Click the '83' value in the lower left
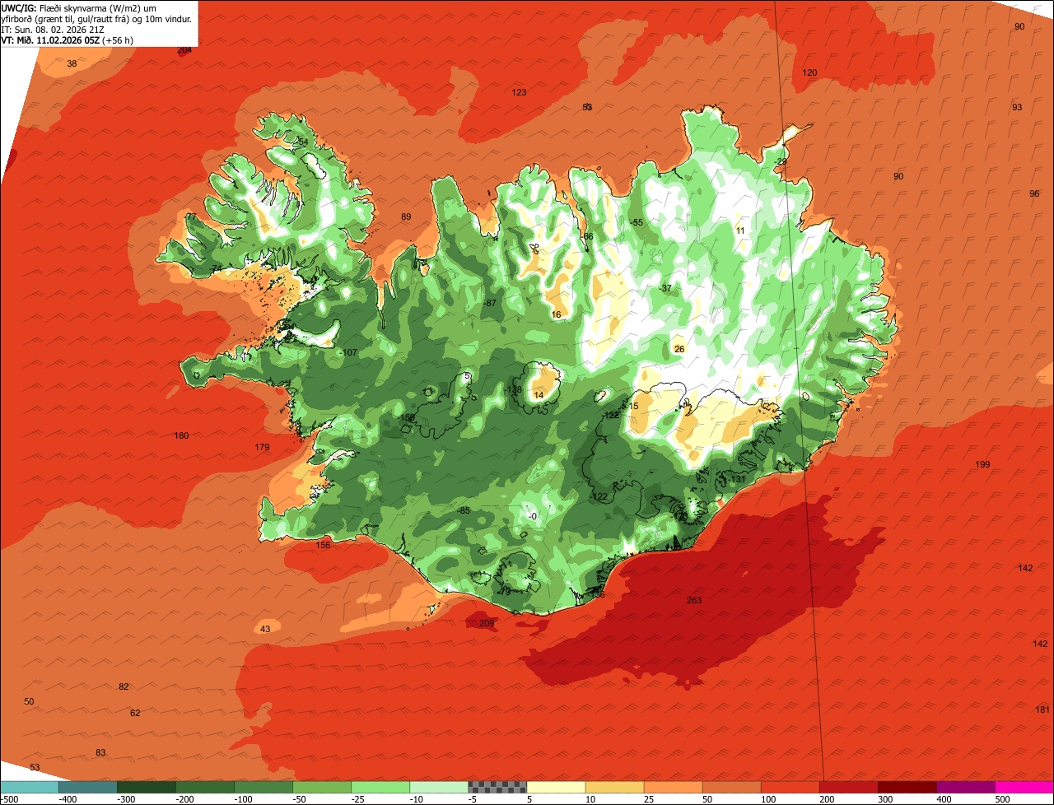This screenshot has height=805, width=1054. [100, 752]
